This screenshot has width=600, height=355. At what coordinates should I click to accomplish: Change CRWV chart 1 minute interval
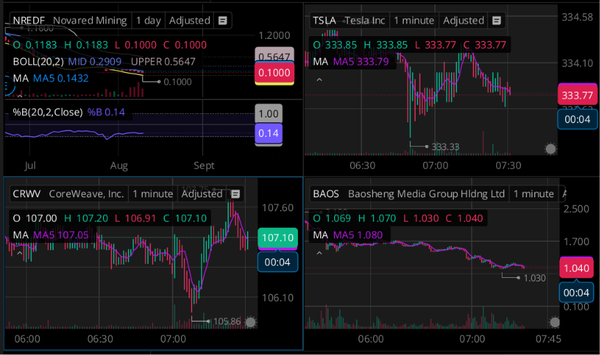pyautogui.click(x=152, y=194)
